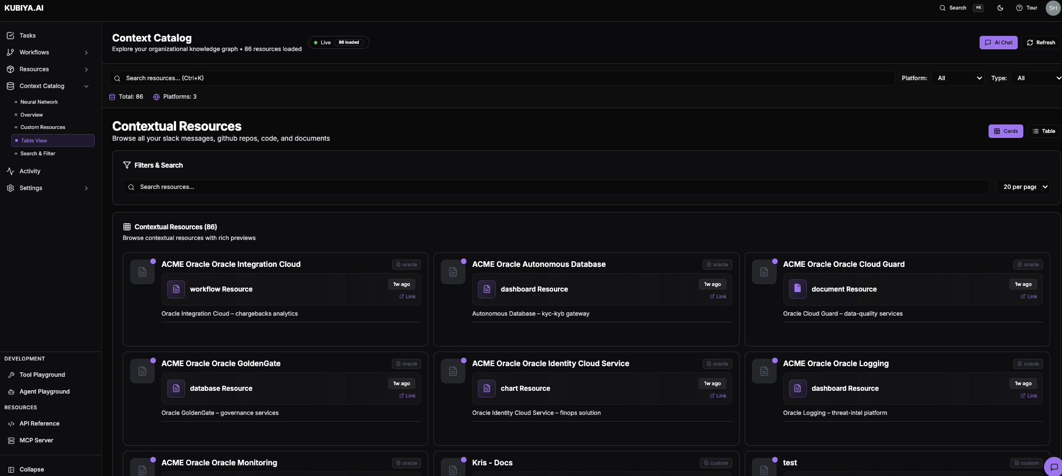Click the Context Catalog database icon
This screenshot has height=476, width=1062.
(10, 86)
